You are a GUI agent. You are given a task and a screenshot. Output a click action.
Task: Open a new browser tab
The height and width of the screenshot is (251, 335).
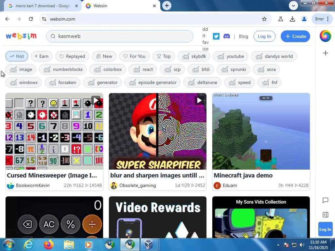click(167, 6)
